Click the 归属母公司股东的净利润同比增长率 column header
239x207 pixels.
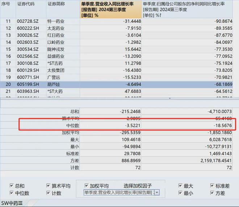click(x=187, y=9)
